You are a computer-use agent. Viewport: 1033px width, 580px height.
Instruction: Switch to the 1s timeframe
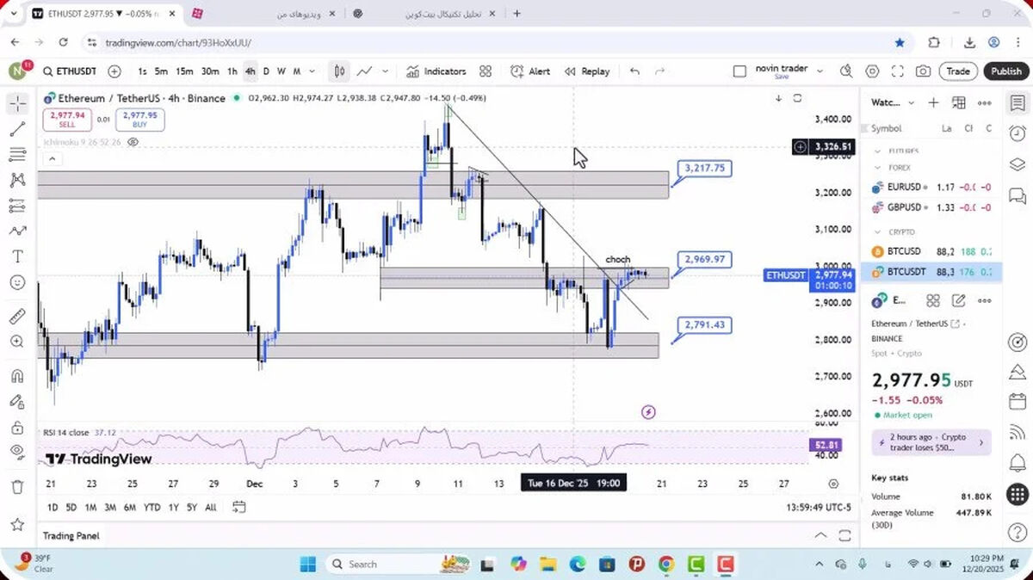(142, 71)
